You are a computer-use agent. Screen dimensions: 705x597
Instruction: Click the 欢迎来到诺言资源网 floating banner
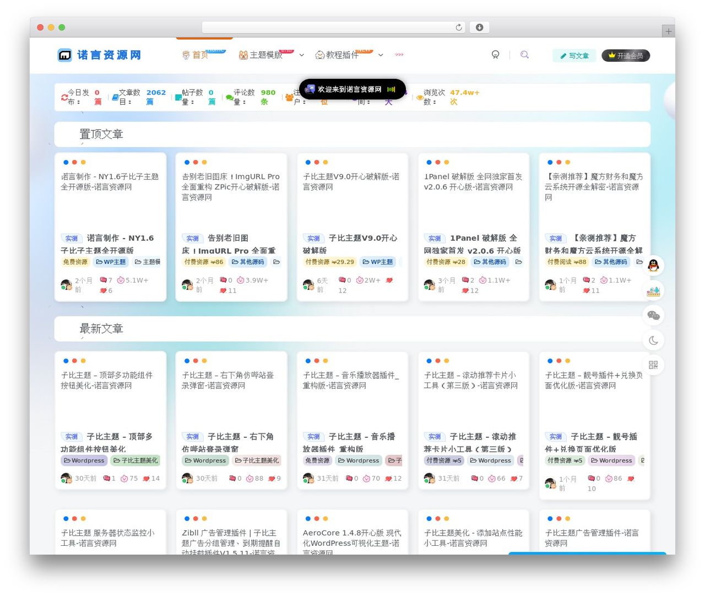pos(352,89)
